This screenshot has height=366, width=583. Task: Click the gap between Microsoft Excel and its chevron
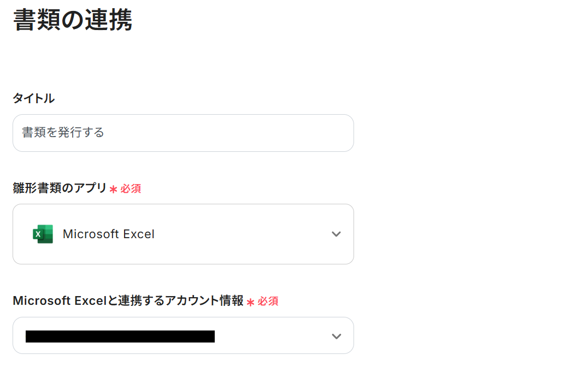pyautogui.click(x=240, y=234)
